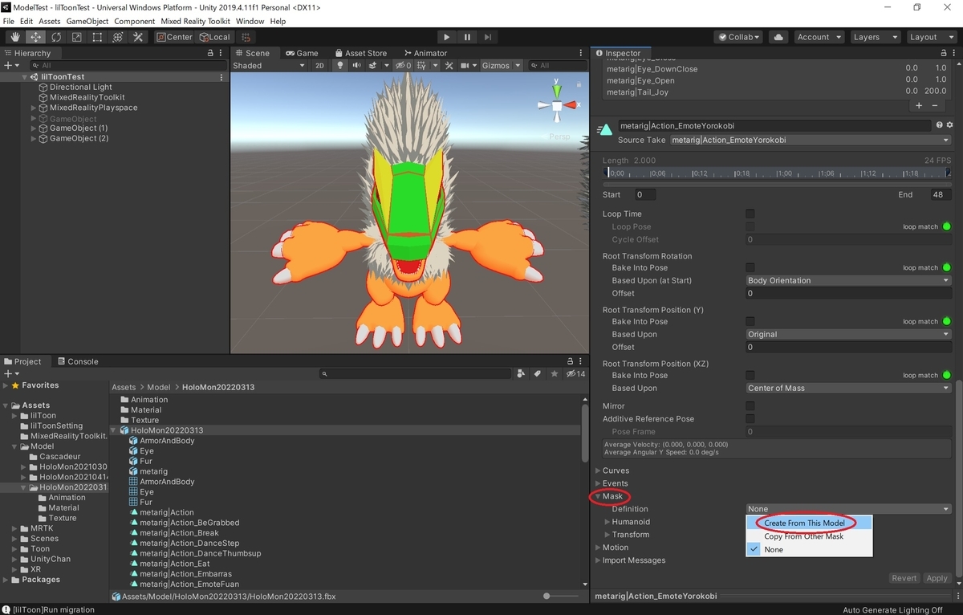This screenshot has height=615, width=963.
Task: Choose Copy From Other Mask
Action: pos(803,536)
